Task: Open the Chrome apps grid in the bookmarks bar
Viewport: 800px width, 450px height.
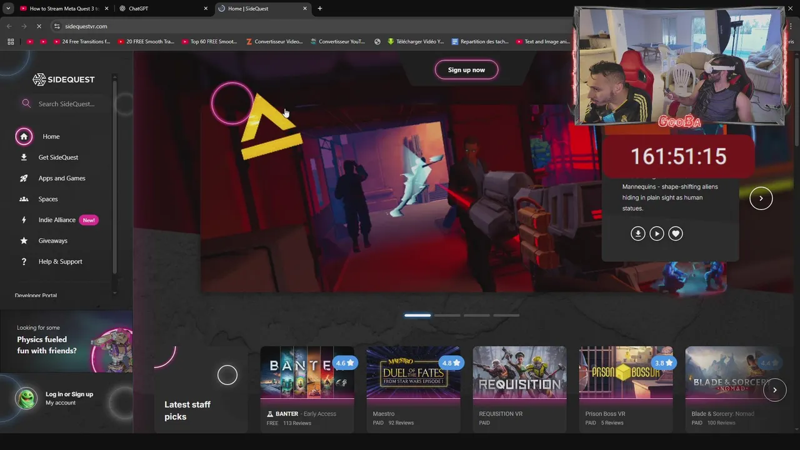Action: coord(11,42)
